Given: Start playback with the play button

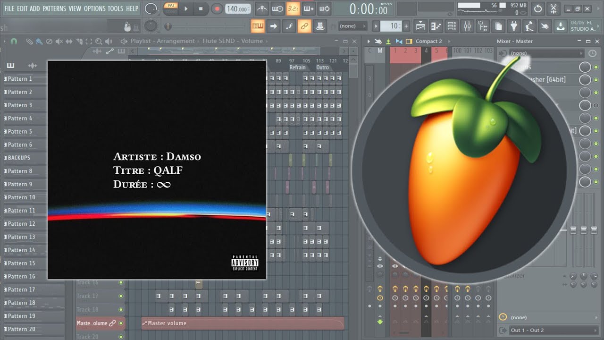Looking at the screenshot, I should (186, 8).
